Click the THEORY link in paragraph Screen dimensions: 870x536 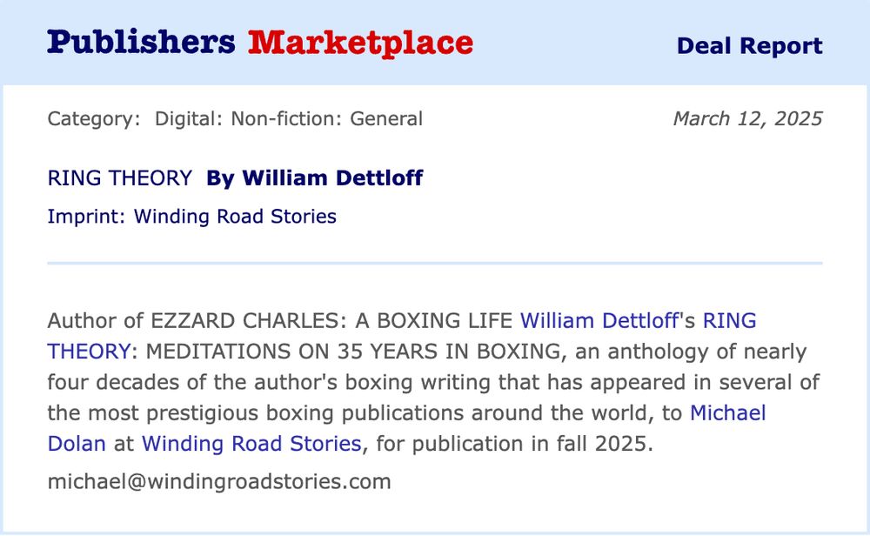coord(87,351)
